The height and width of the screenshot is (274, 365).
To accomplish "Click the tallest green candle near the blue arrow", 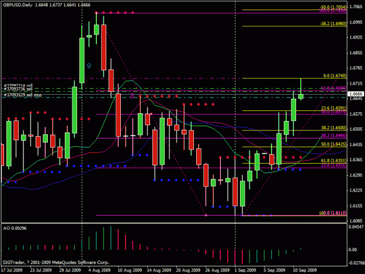I will point(82,60).
